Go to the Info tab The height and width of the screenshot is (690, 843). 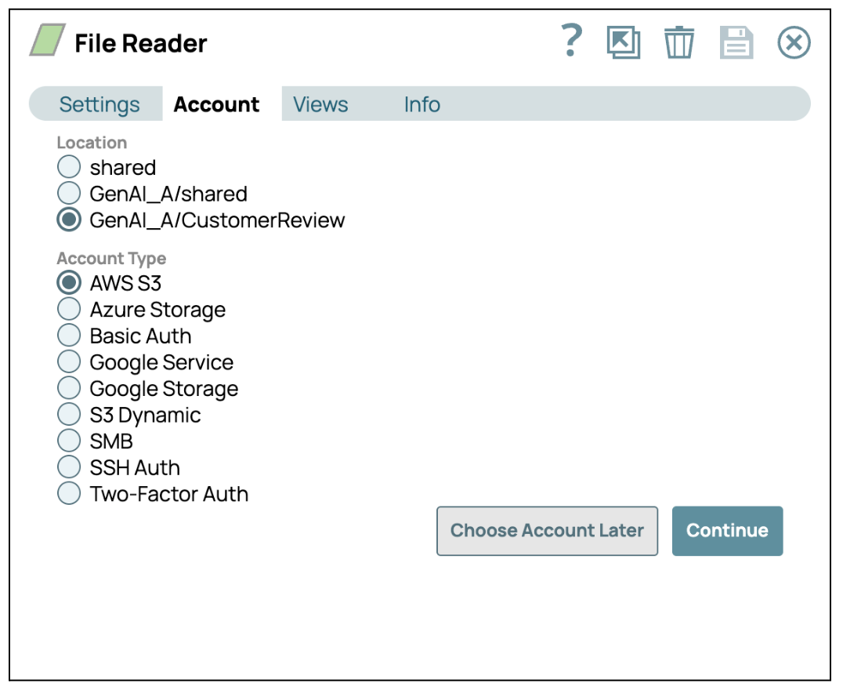click(x=421, y=104)
